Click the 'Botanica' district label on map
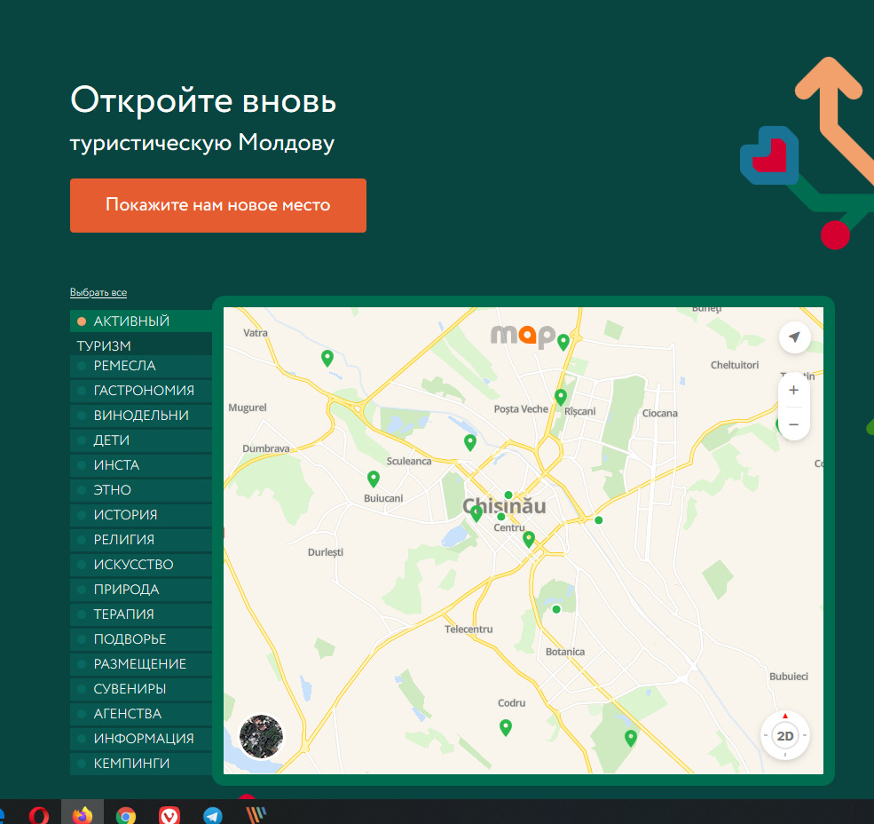 (x=564, y=652)
